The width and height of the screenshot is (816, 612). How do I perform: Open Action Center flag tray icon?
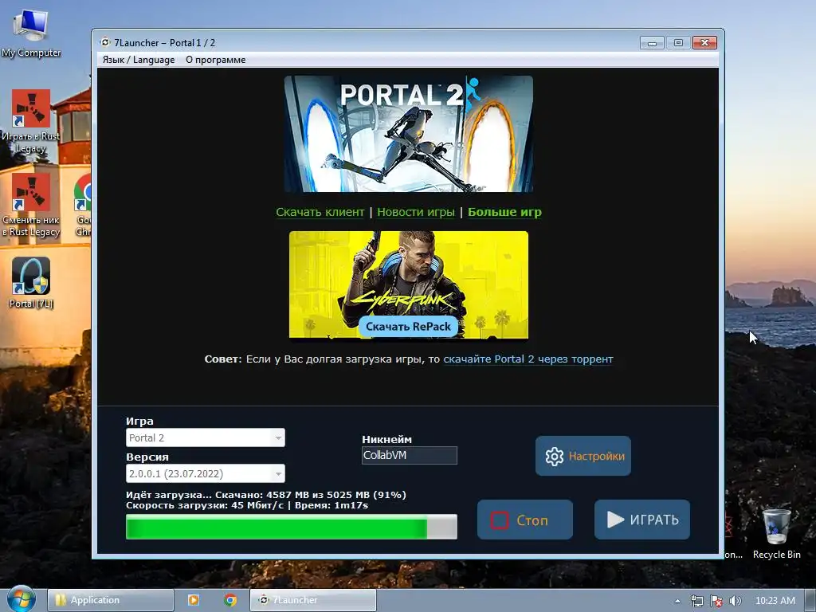716,601
